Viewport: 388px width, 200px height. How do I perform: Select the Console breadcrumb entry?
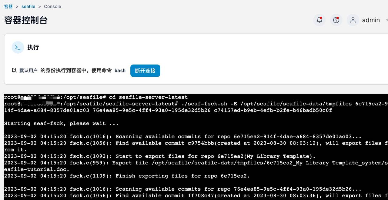(52, 6)
